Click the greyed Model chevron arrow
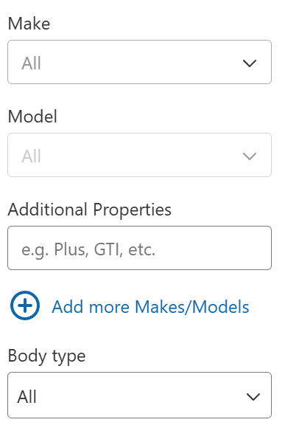 250,156
